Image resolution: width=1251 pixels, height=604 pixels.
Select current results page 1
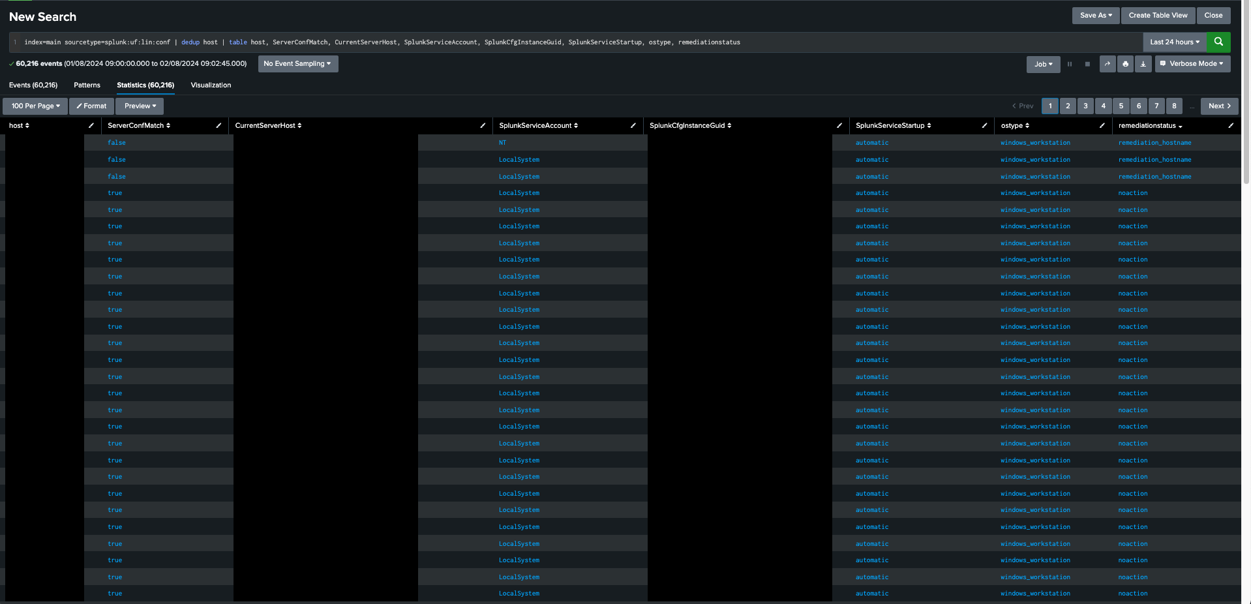(x=1050, y=106)
